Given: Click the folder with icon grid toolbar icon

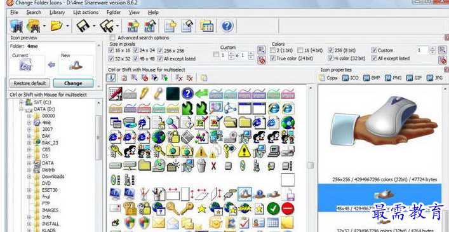Looking at the screenshot, I should (x=206, y=26).
